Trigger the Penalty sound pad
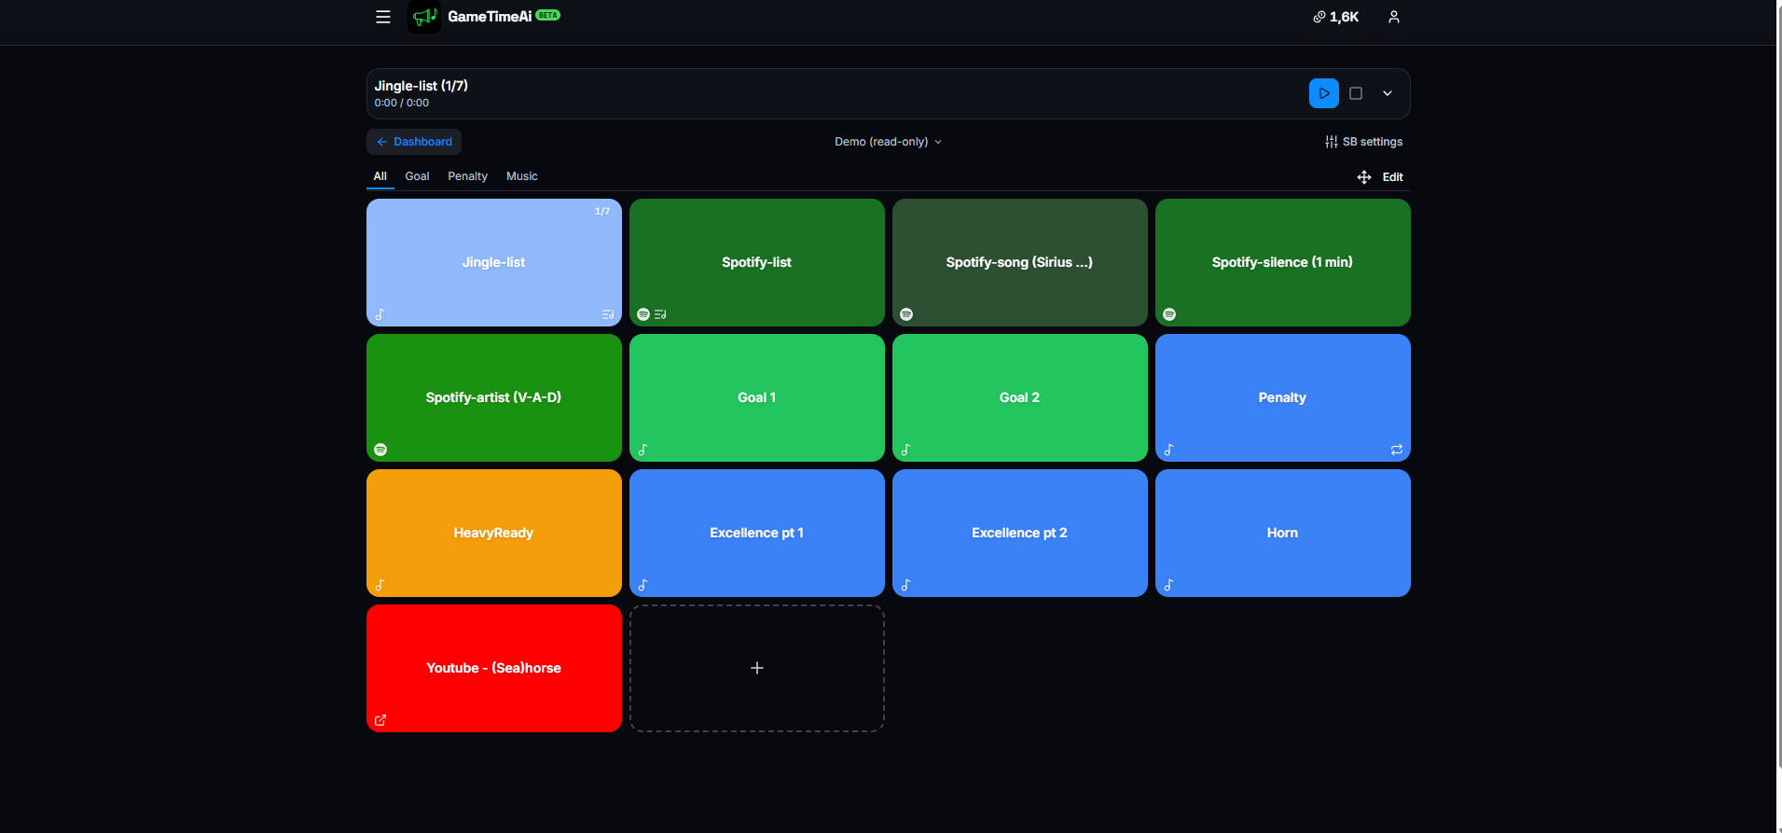Image resolution: width=1782 pixels, height=833 pixels. tap(1283, 397)
